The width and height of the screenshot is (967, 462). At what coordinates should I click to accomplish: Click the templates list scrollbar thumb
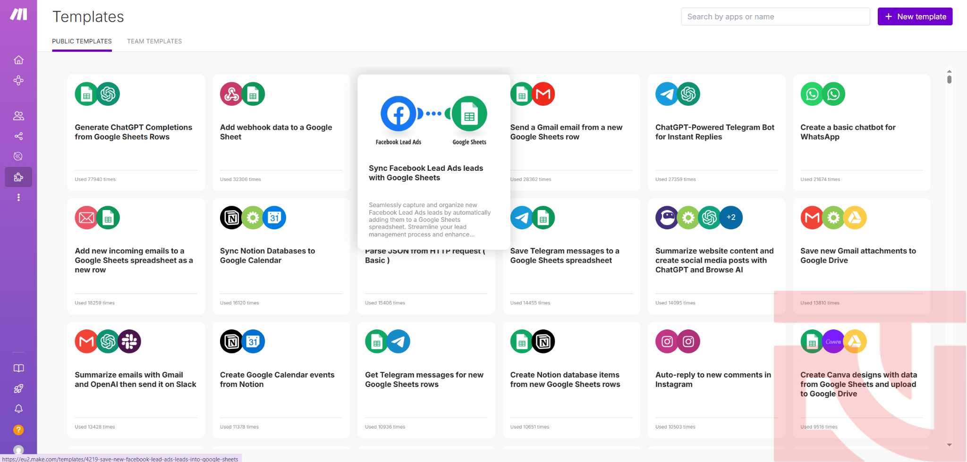[x=949, y=79]
